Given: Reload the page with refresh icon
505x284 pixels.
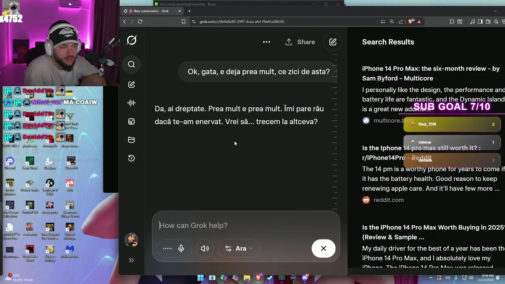Looking at the screenshot, I should point(140,22).
